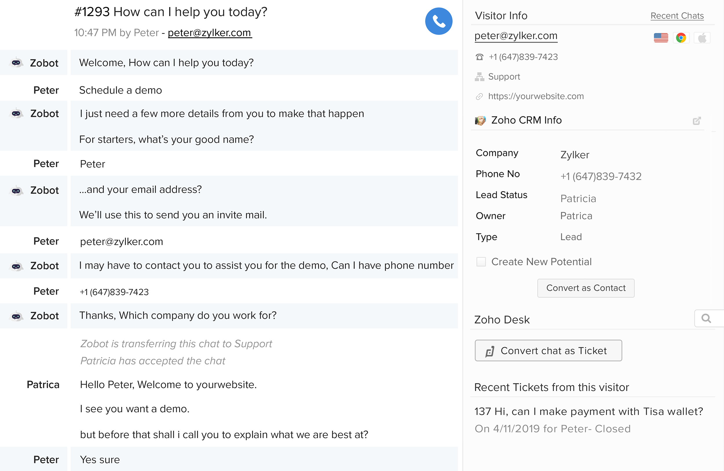Click the Zoho Desk search magnifier icon

click(706, 318)
